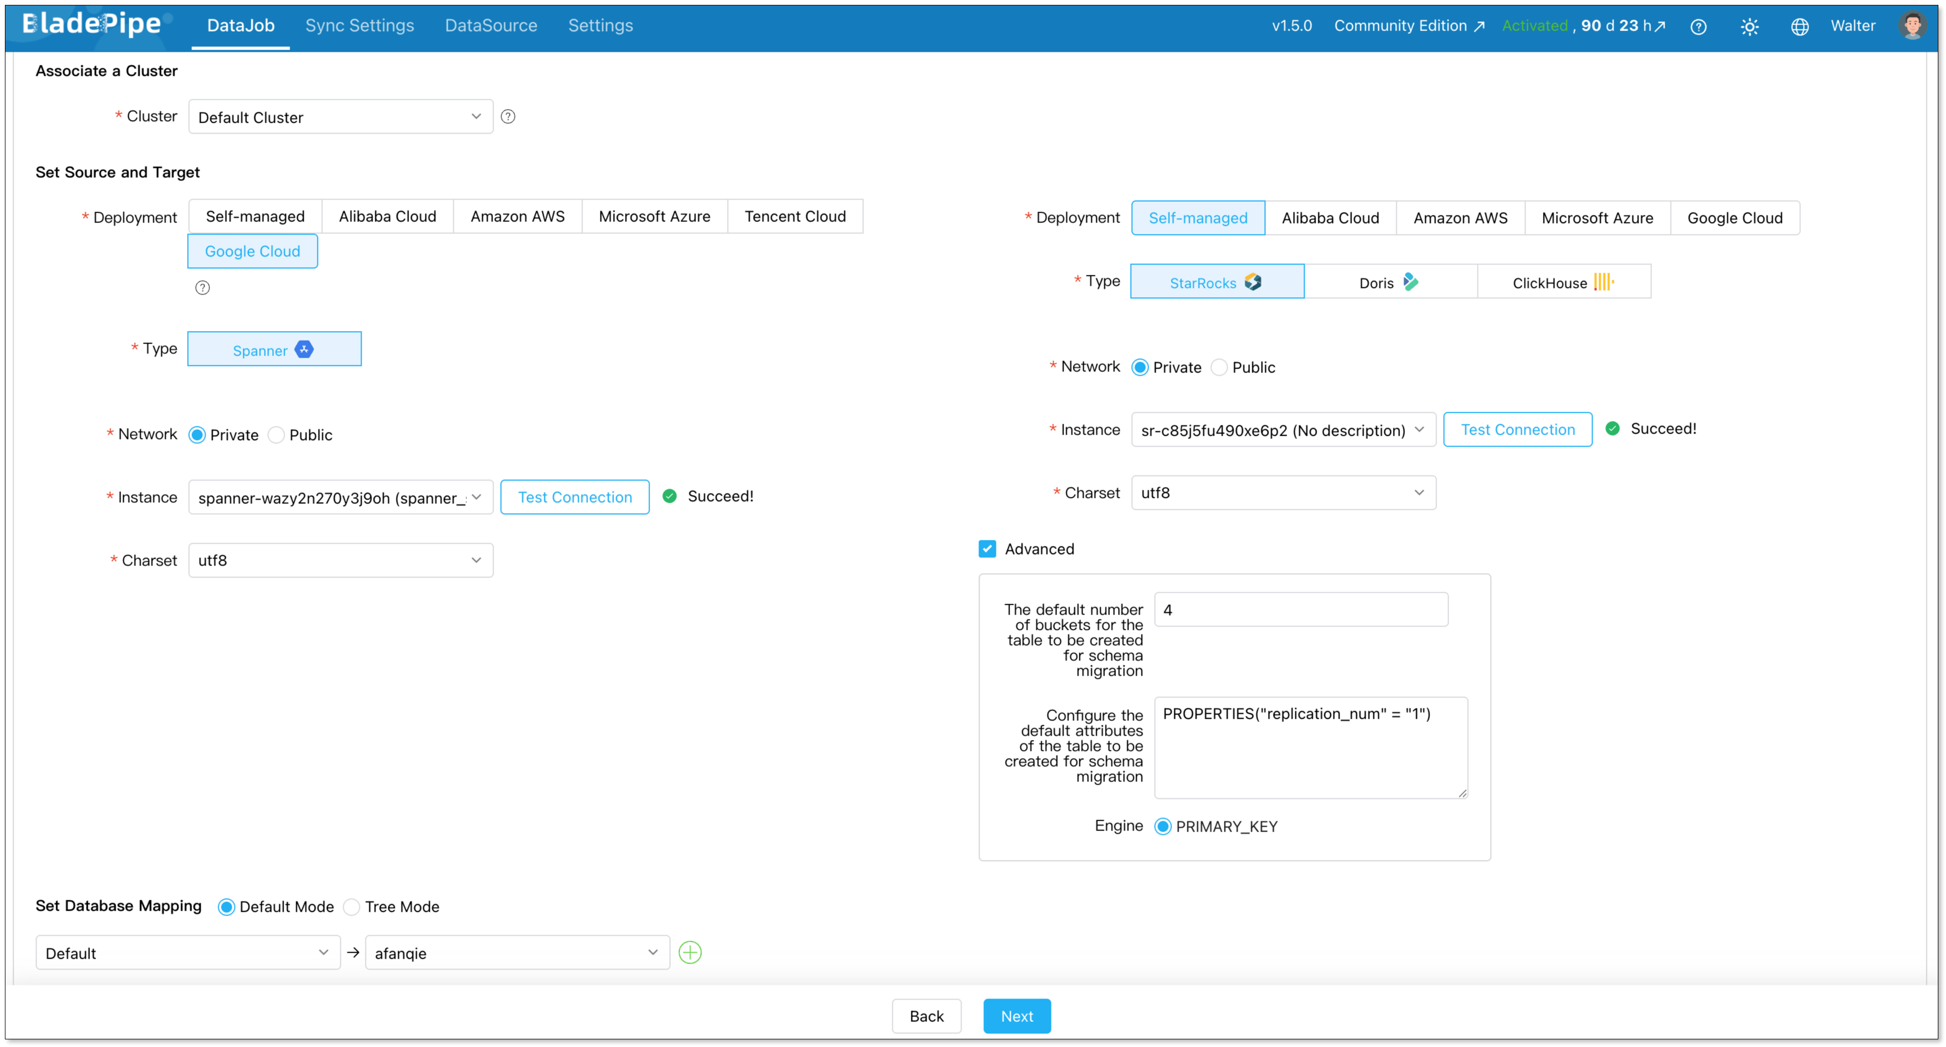The height and width of the screenshot is (1047, 1946).
Task: Select Spanner source type
Action: [274, 349]
